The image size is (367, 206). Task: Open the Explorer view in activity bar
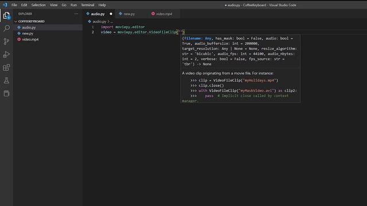[x=6, y=15]
